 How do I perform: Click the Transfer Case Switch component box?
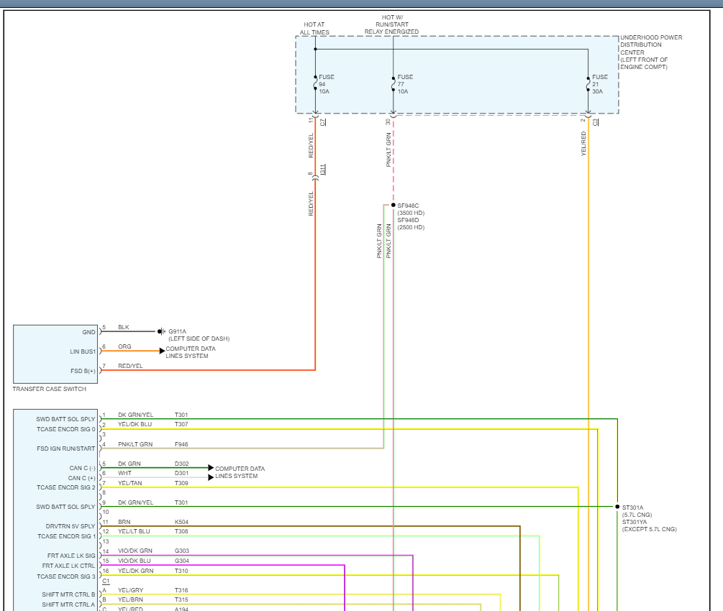click(x=55, y=354)
